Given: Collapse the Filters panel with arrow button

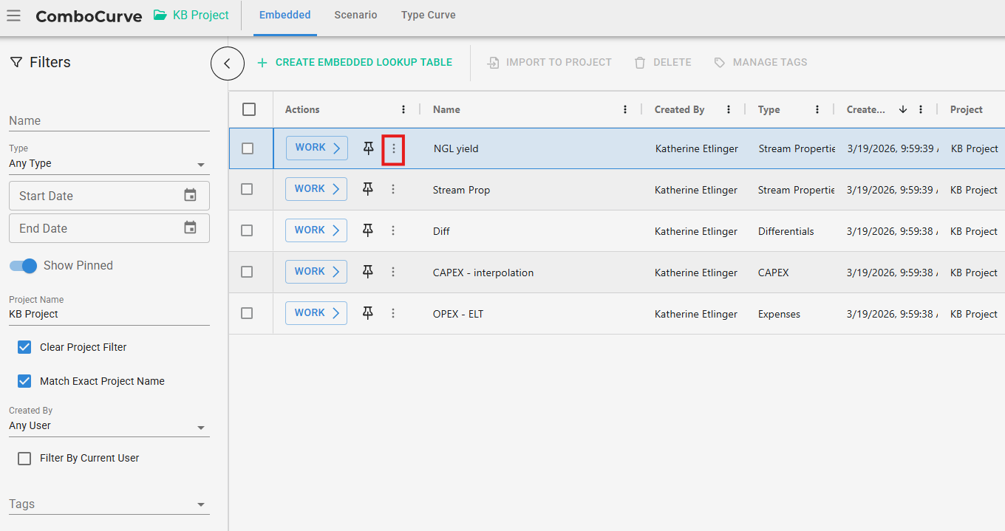Looking at the screenshot, I should click(x=227, y=64).
